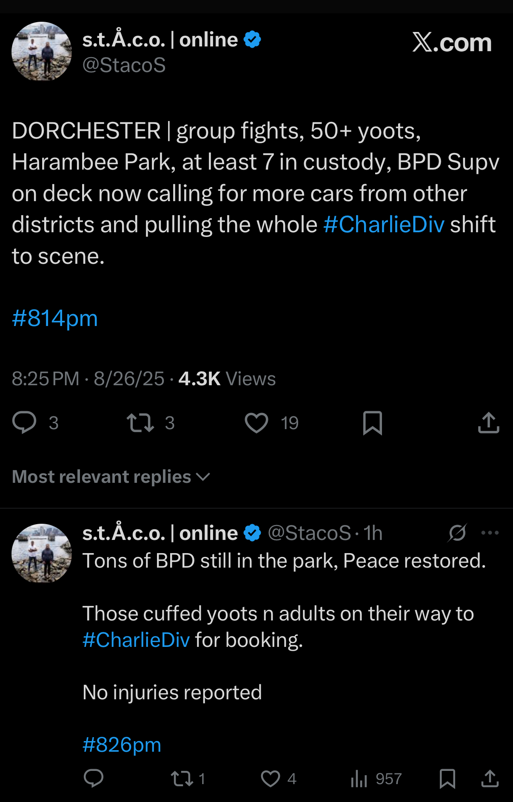Open the #CharlieDiv hashtag in main post
Image resolution: width=513 pixels, height=802 pixels.
[x=384, y=225]
